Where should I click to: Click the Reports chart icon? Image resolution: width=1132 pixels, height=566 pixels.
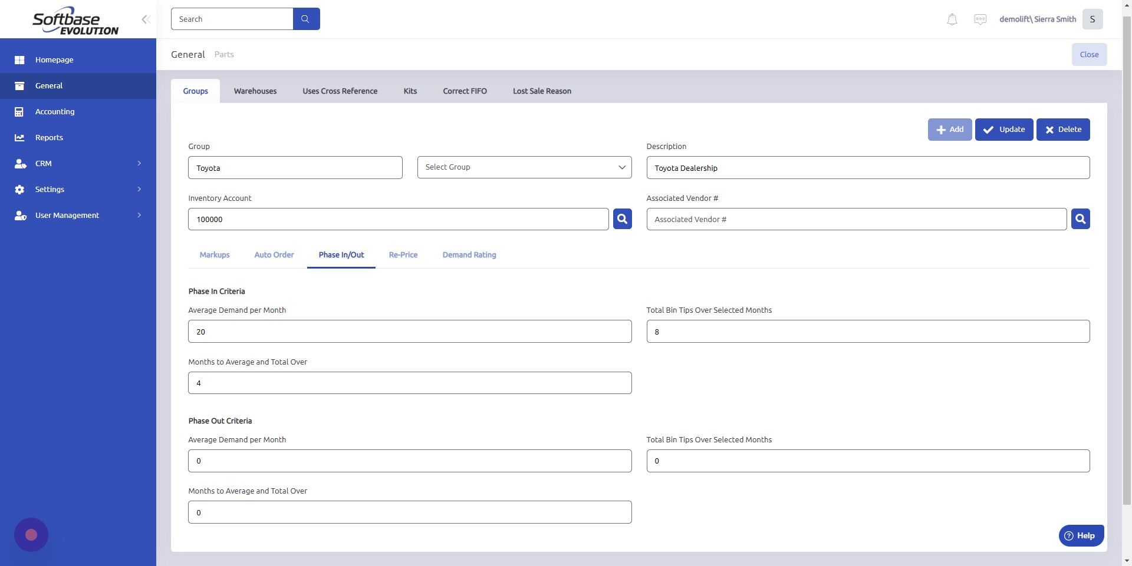click(19, 137)
